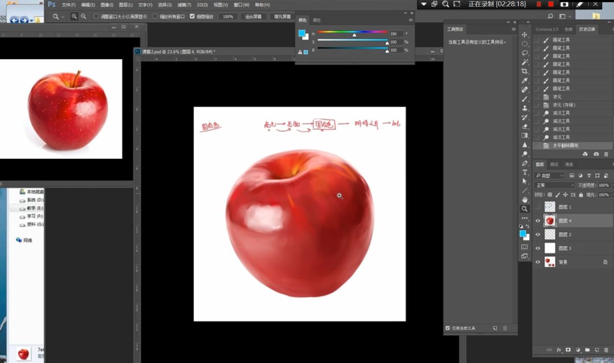Hide the 背景 layer via eye icon

[538, 262]
